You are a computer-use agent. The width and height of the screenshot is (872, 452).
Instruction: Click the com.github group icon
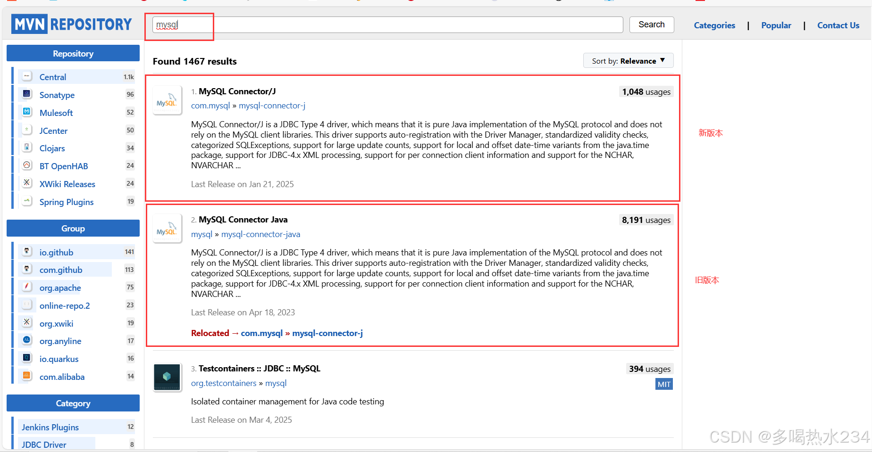pyautogui.click(x=27, y=269)
